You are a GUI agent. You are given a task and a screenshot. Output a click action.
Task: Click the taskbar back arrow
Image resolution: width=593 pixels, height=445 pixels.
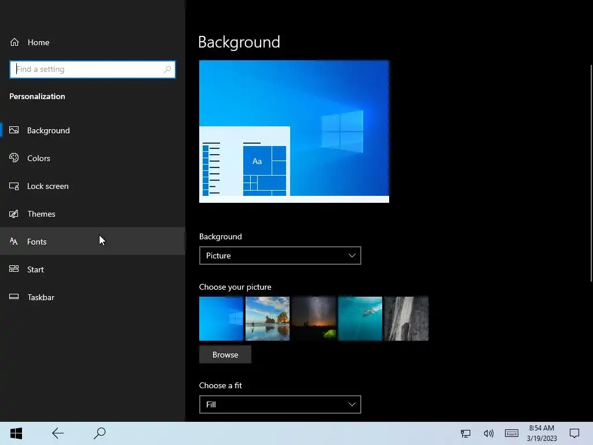[x=58, y=433]
